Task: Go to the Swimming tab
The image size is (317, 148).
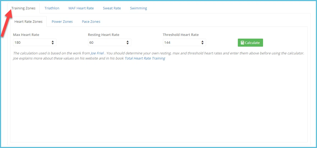Action: point(139,8)
